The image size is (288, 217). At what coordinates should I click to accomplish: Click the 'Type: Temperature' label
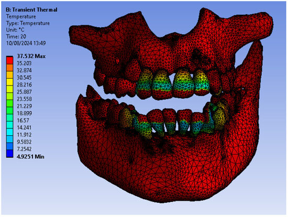[28, 24]
